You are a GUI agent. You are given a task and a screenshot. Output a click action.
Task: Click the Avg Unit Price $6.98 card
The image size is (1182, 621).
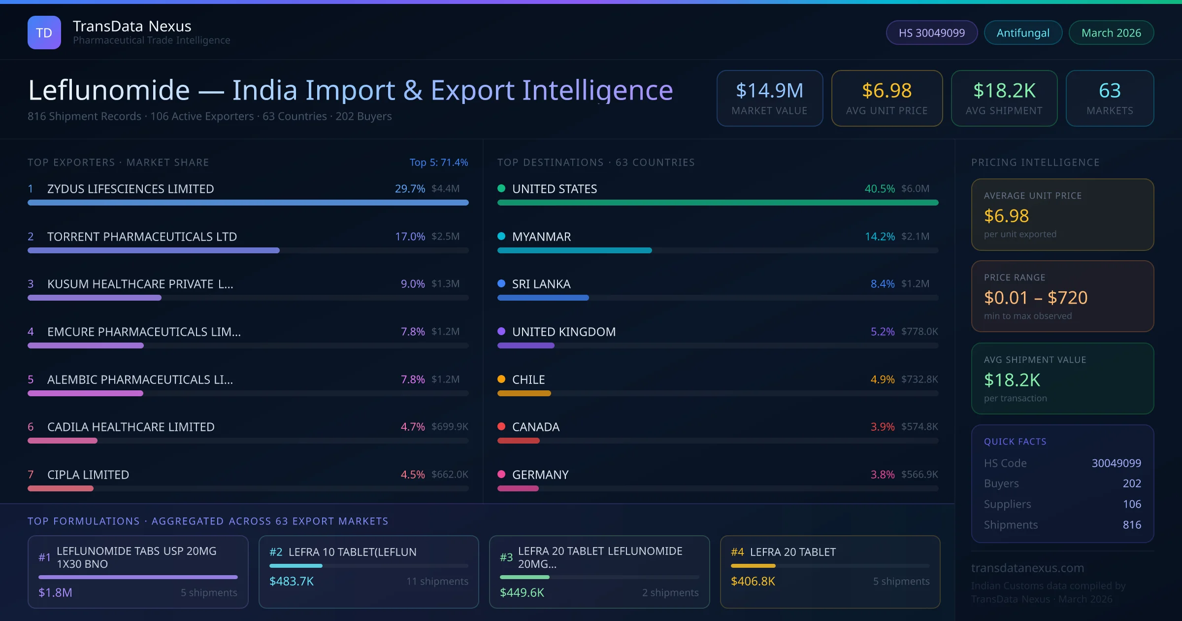pyautogui.click(x=886, y=98)
